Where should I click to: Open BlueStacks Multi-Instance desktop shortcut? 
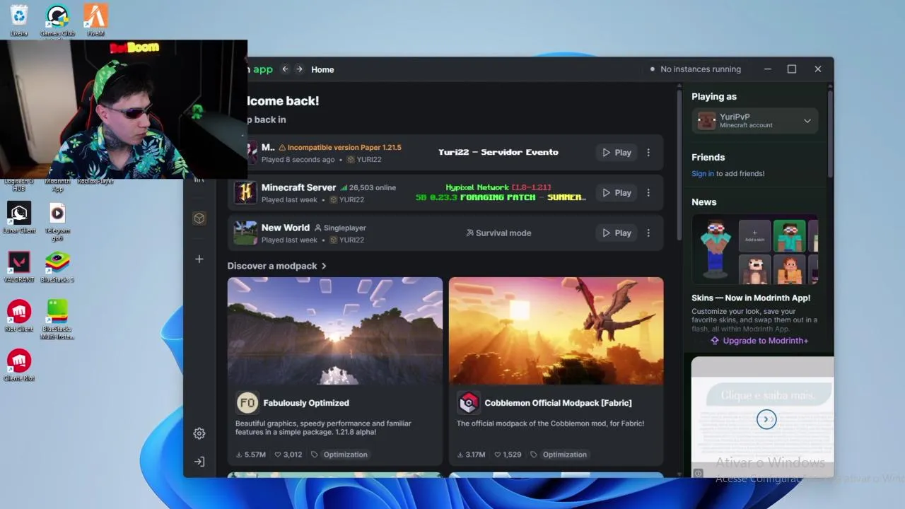tap(57, 320)
